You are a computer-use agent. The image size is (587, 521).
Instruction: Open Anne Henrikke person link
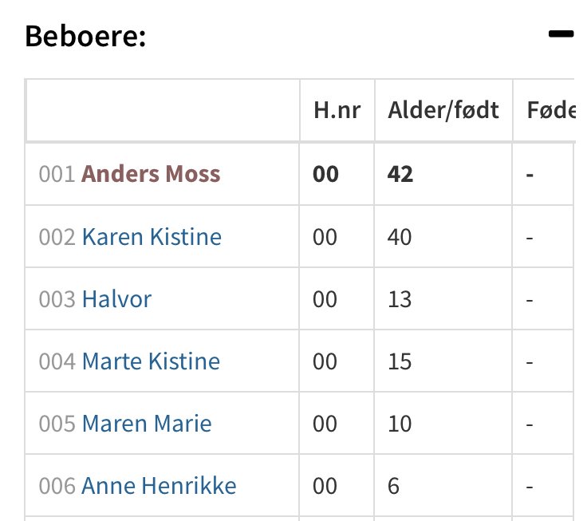[159, 485]
